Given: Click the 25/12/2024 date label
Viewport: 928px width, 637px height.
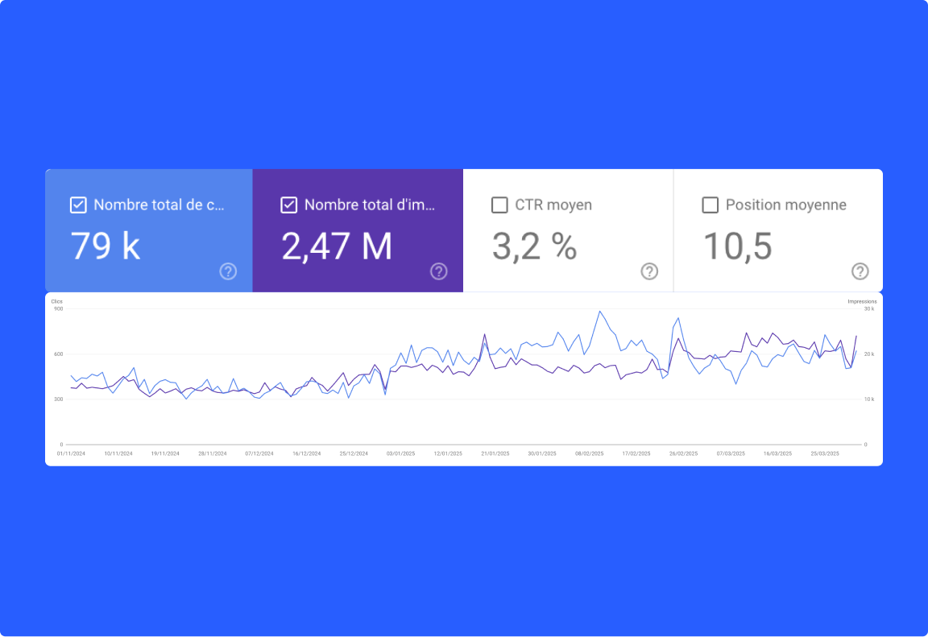Looking at the screenshot, I should [x=354, y=453].
